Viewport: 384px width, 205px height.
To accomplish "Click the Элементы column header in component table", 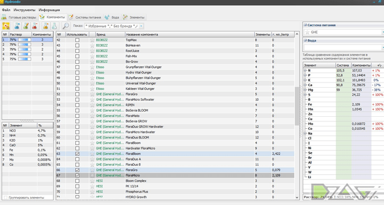I will [263, 35].
